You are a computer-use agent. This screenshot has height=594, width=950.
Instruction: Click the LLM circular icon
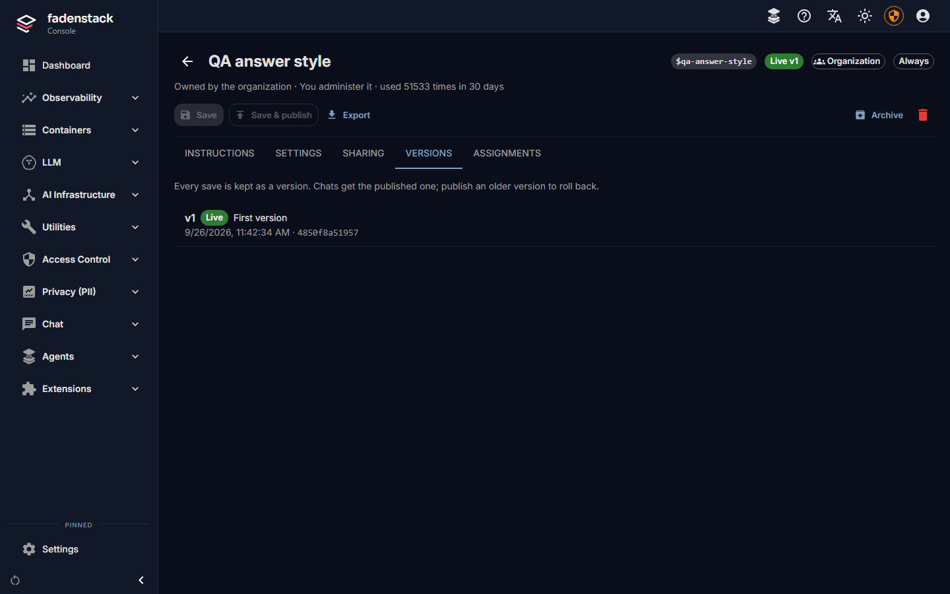[x=29, y=162]
